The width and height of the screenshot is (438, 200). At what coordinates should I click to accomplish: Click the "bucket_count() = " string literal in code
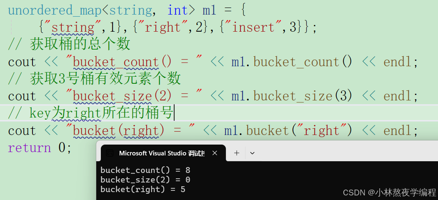134,62
